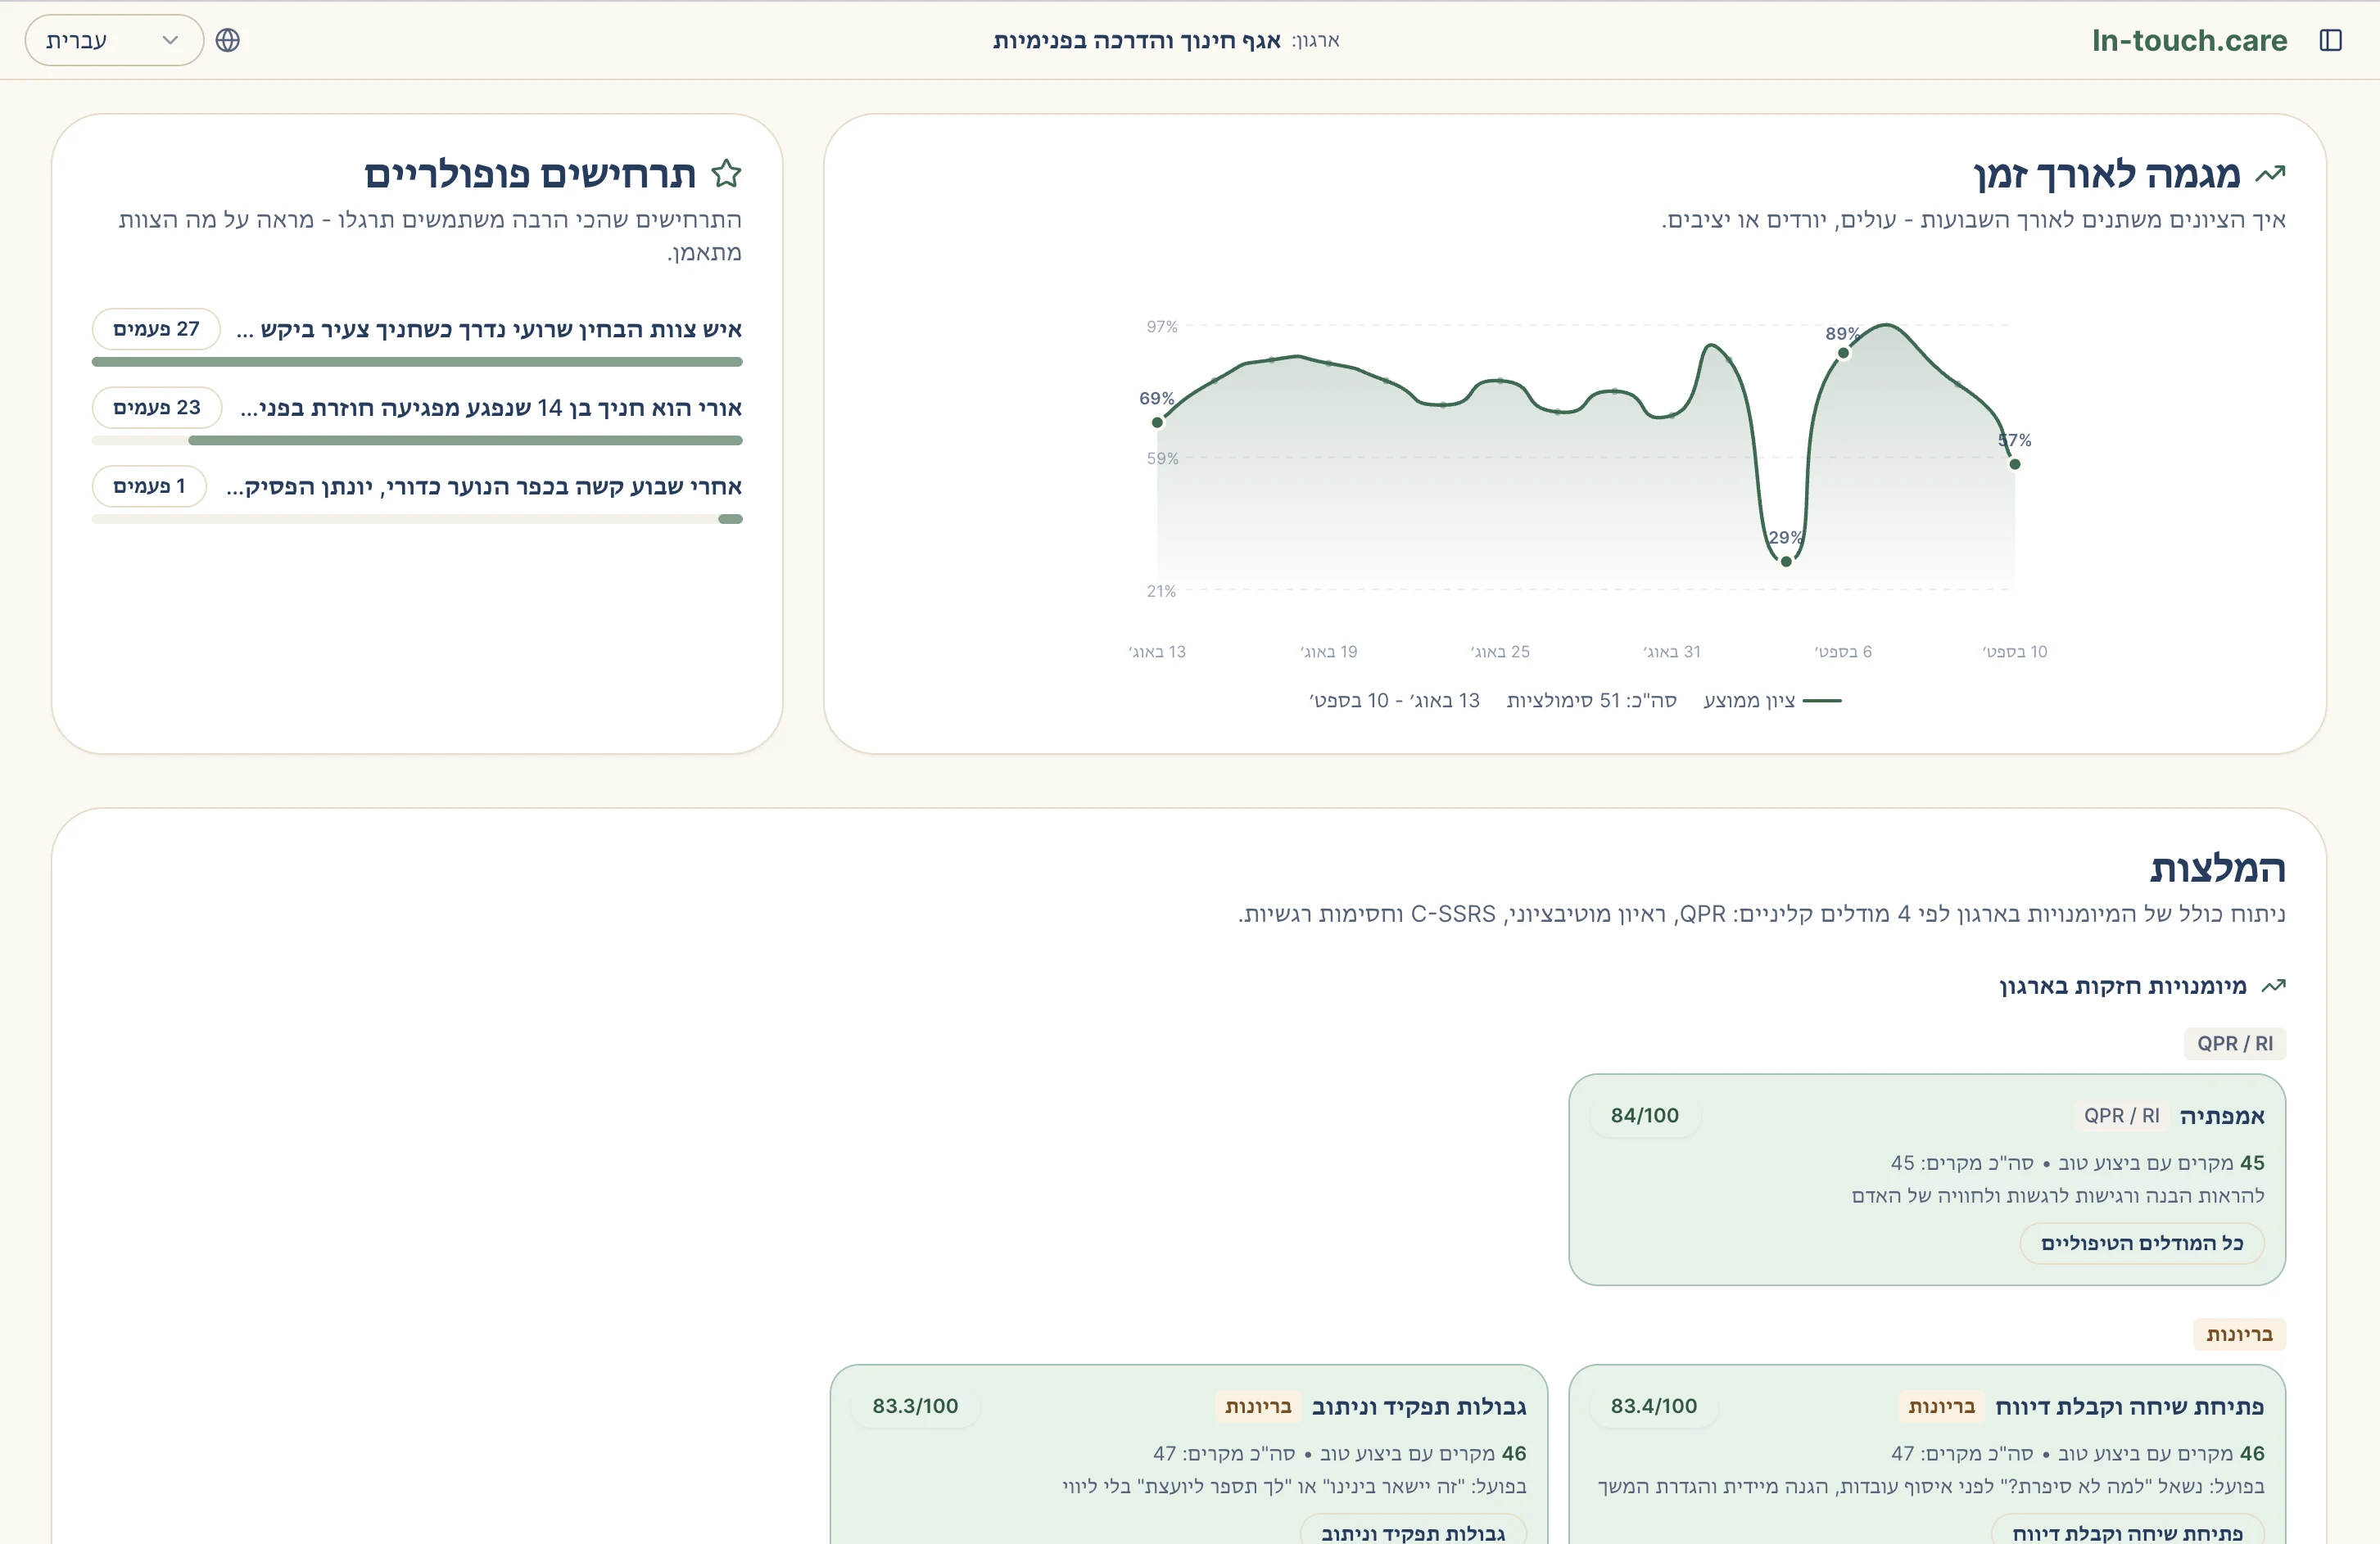
Task: Click the 13 באוג׳ x-axis label
Action: pos(1157,652)
